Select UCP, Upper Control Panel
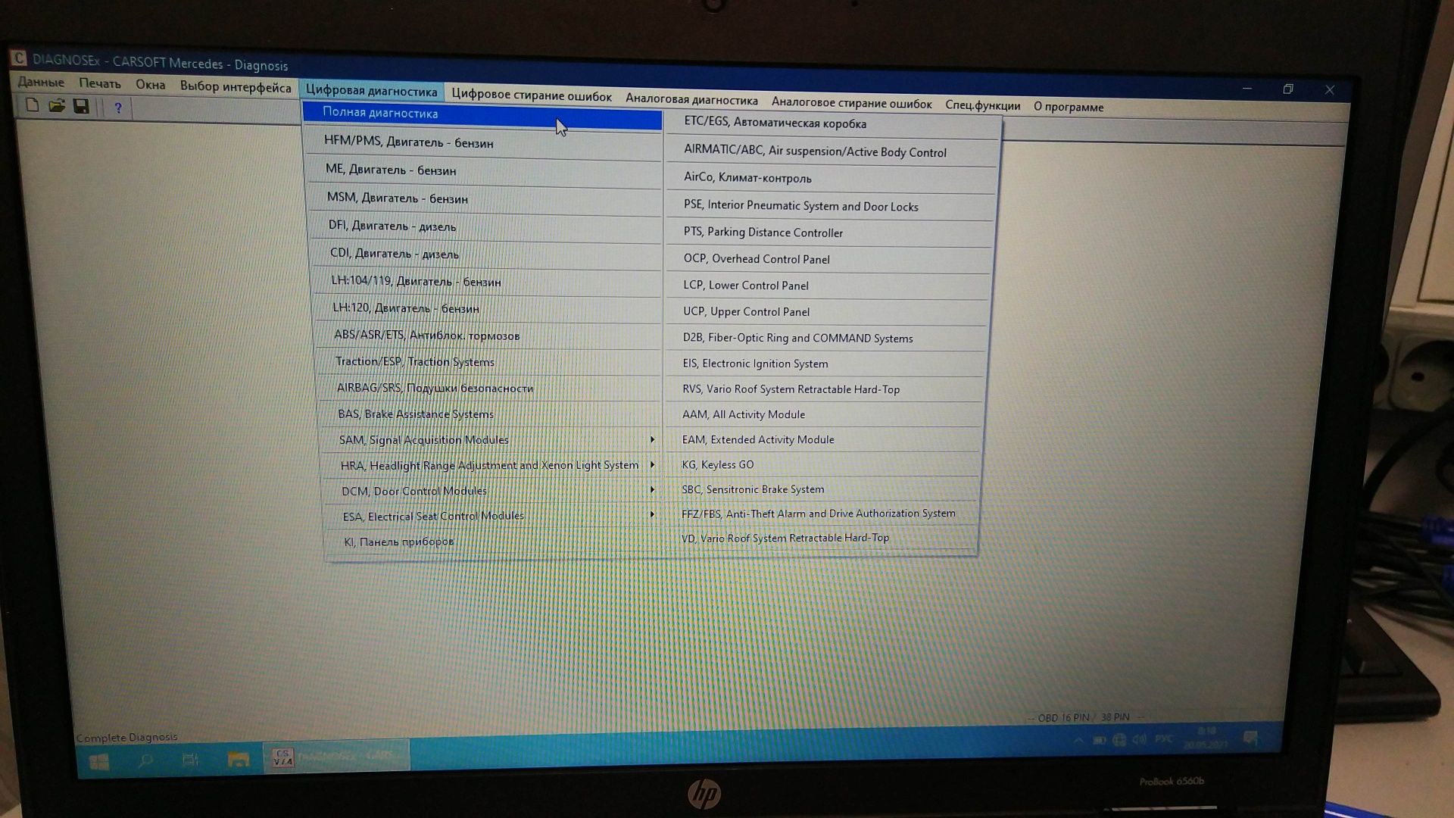 [827, 312]
